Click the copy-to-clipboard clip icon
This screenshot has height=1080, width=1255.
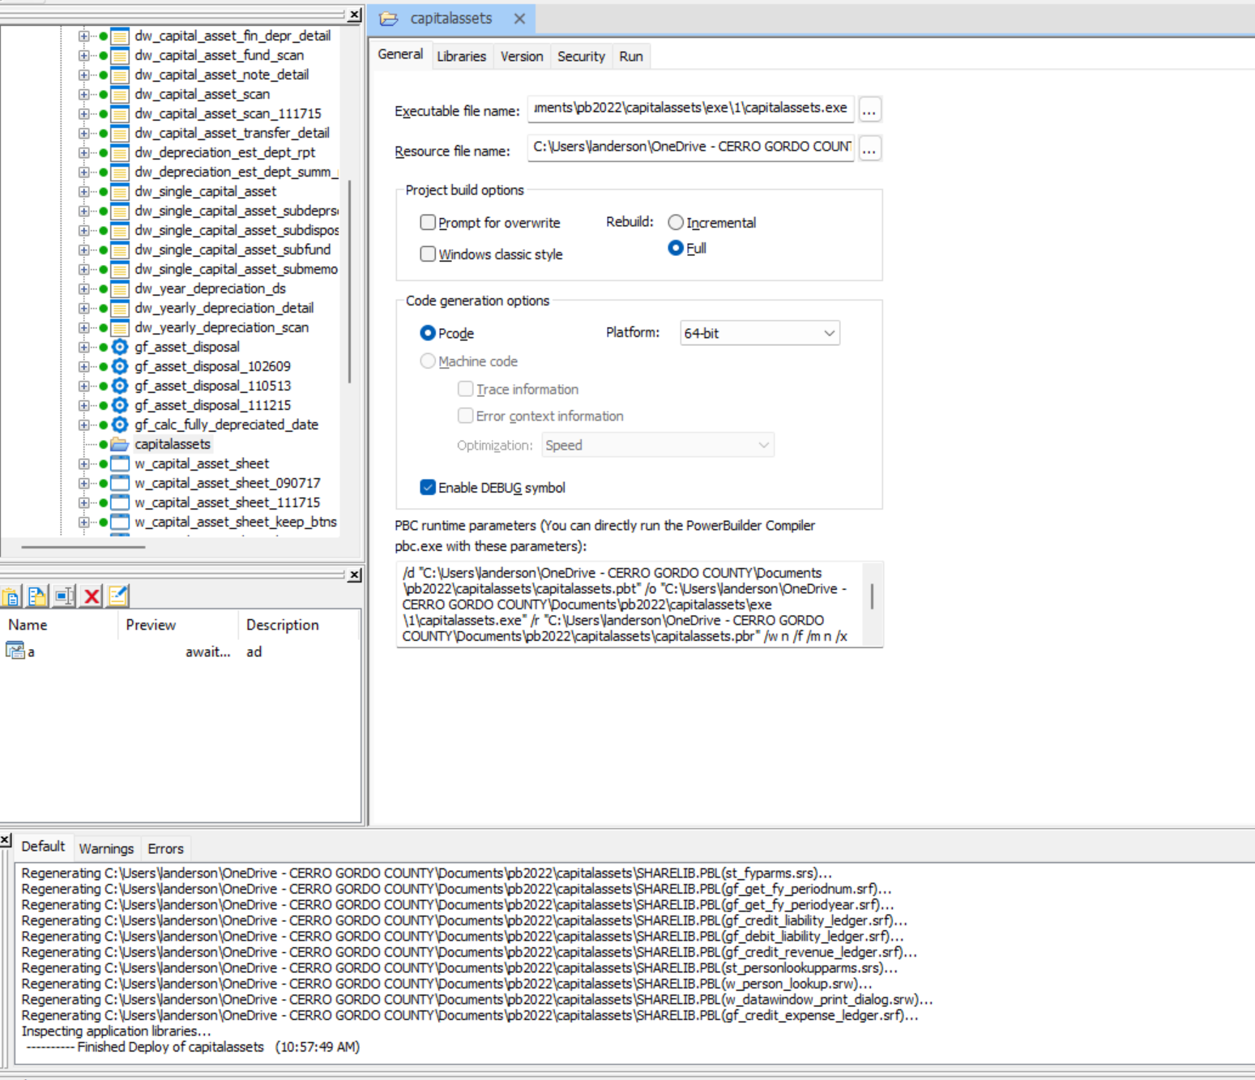pos(37,597)
